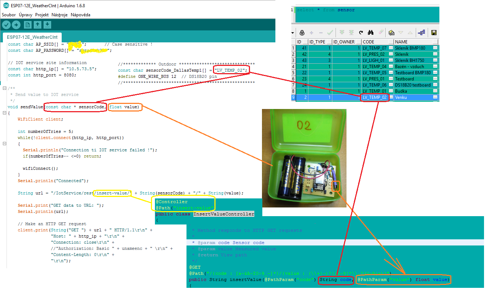Open the Soubor menu
Image resolution: width=488 pixels, height=294 pixels.
coord(9,15)
